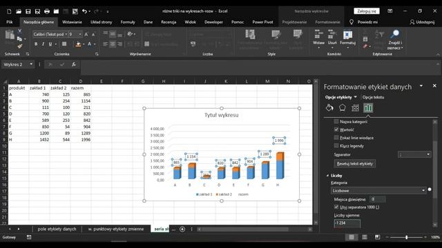Click the Udostępnij share button

(x=422, y=22)
